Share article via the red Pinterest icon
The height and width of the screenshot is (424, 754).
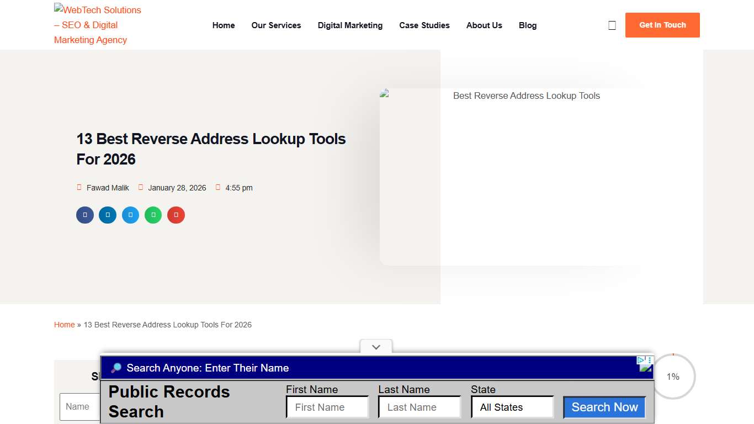tap(176, 215)
